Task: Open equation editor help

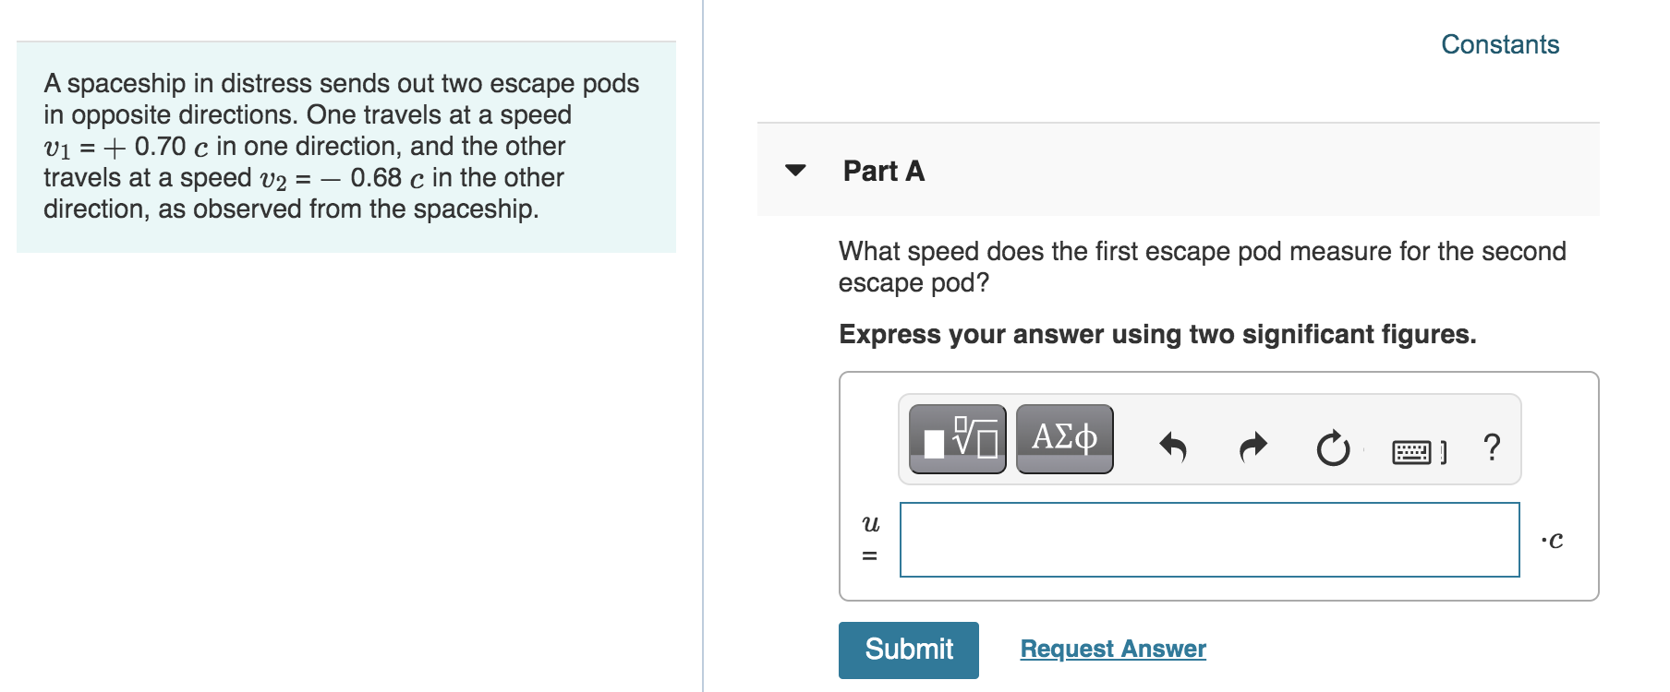Action: coord(1494,447)
